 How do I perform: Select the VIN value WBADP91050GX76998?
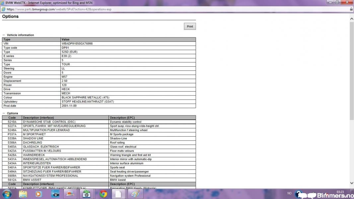(77, 43)
